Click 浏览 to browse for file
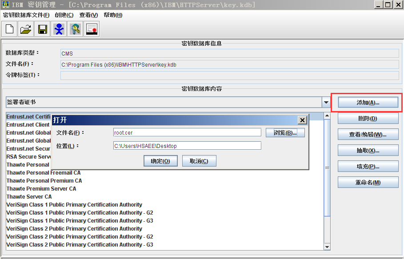Screen dimensions: 404x259 [285, 133]
